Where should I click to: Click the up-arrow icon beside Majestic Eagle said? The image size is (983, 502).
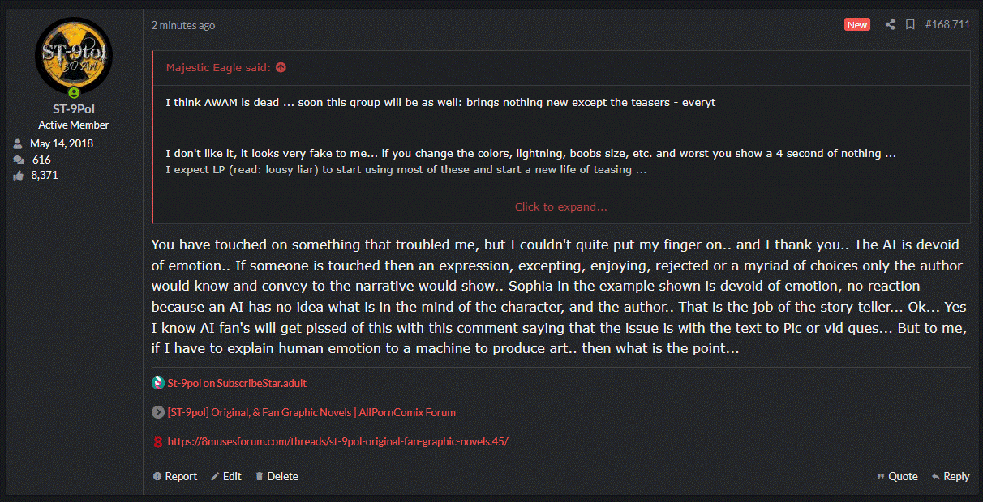point(281,68)
